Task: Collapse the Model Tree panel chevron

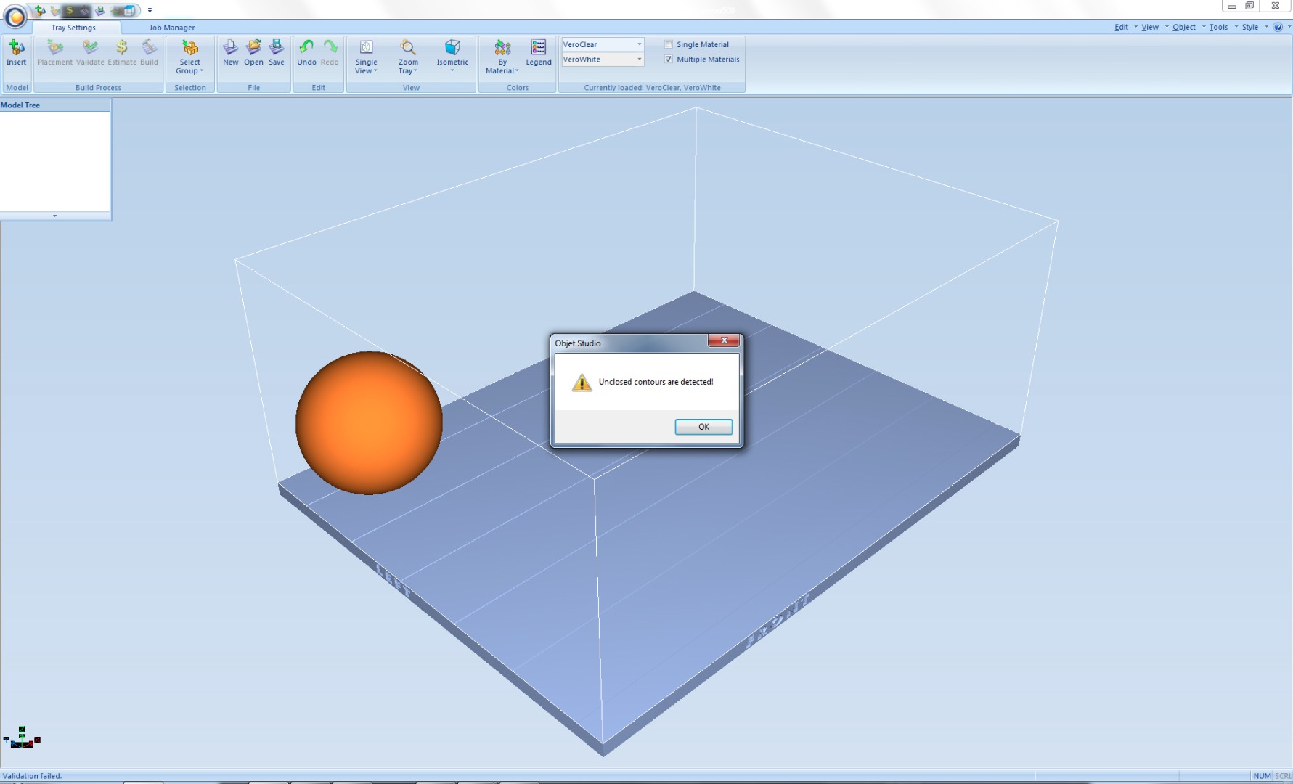Action: [54, 216]
